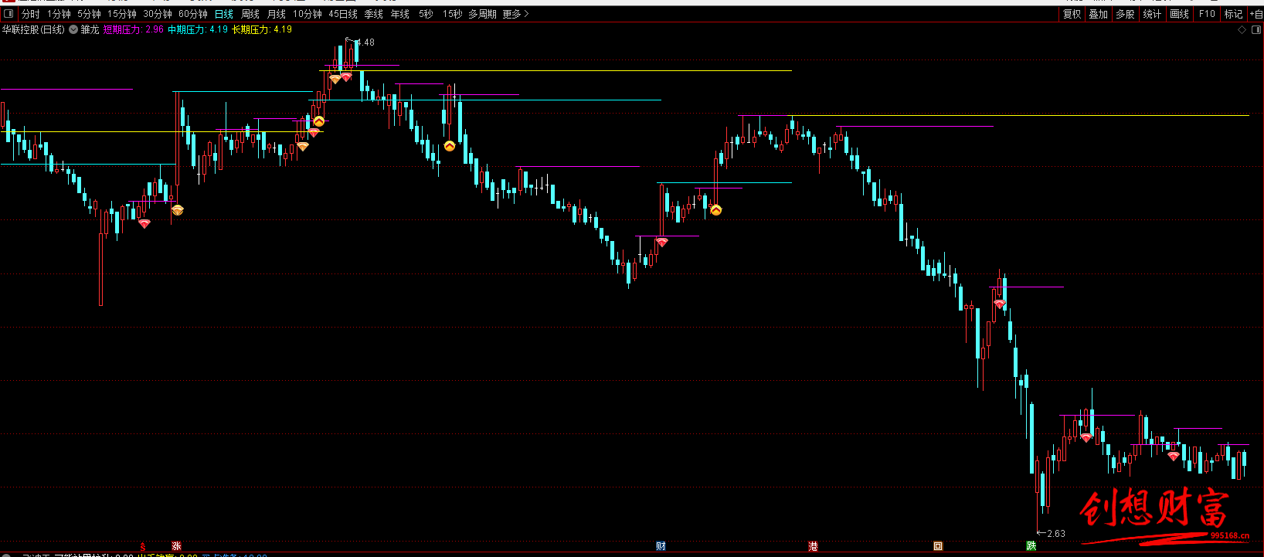Click the orange 回 marker on the time axis
The image size is (1264, 557).
coord(938,546)
